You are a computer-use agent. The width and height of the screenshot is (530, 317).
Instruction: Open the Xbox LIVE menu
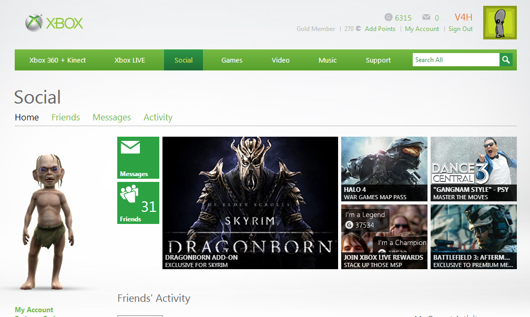130,60
